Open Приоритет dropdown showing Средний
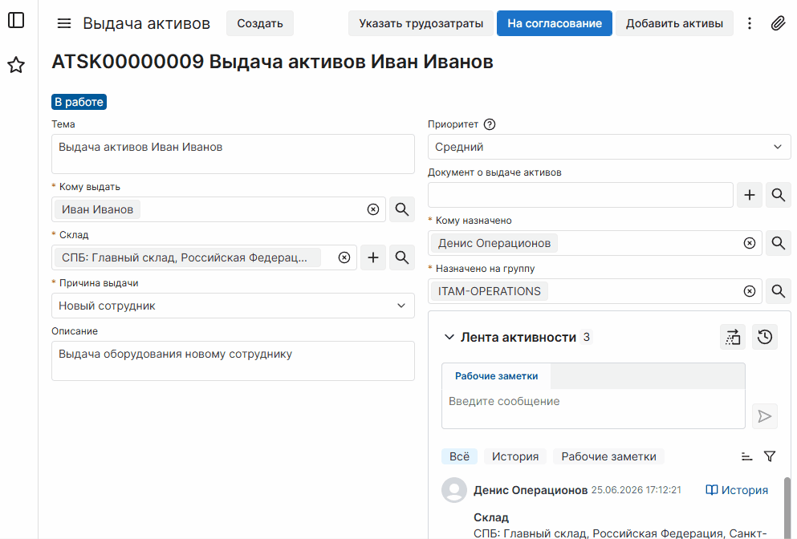Viewport: 797px width, 539px height. point(609,147)
